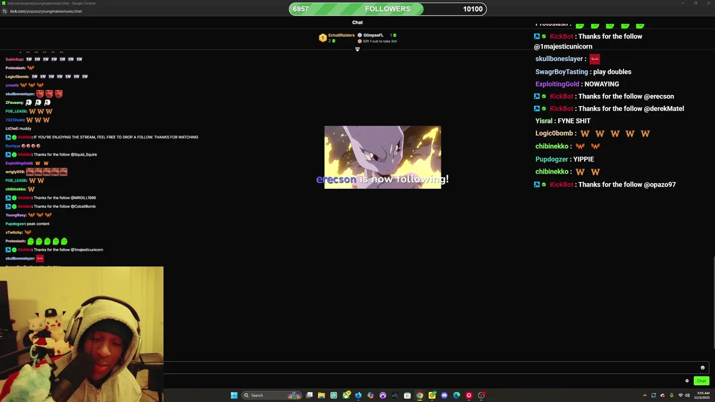715x402 pixels.
Task: Open second place gifter GlimpseFL
Action: click(373, 35)
